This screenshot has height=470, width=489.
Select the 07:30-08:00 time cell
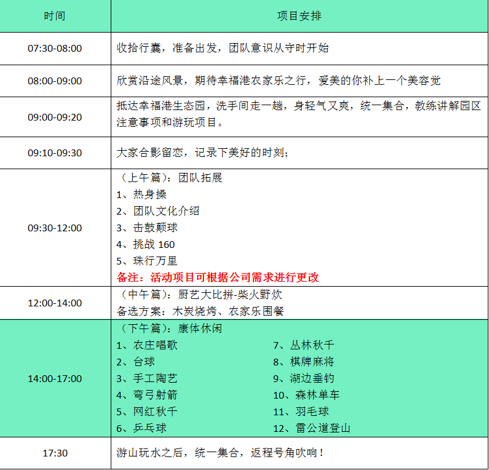pos(55,49)
